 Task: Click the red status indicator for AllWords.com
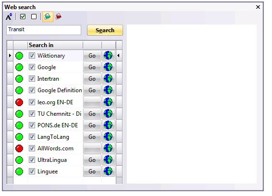(19, 148)
